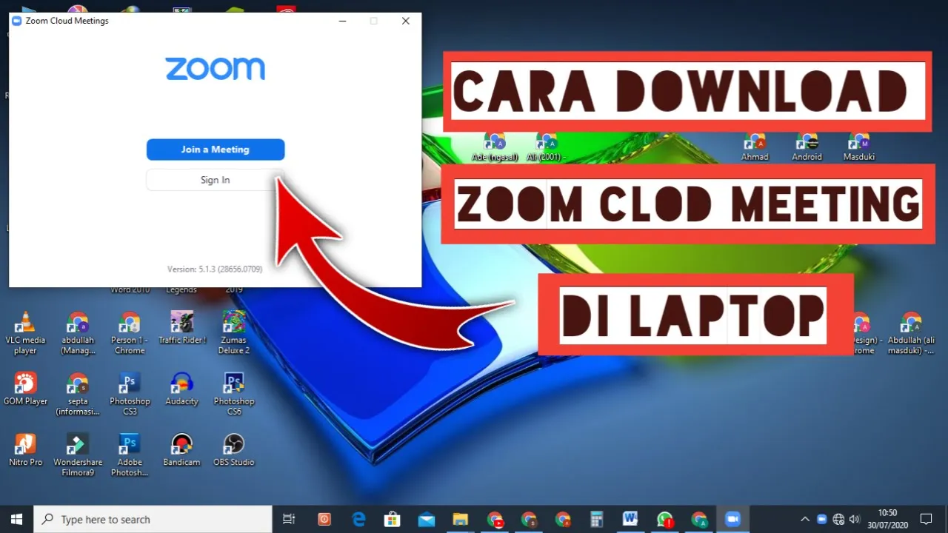
Task: Click the Sign In button in Zoom
Action: (x=216, y=180)
